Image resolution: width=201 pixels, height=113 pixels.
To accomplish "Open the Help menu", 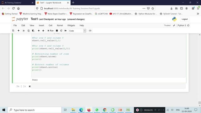I will [82, 25].
